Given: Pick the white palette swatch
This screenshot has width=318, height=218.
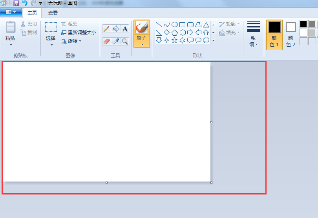Looking at the screenshot, I should pos(303,33).
